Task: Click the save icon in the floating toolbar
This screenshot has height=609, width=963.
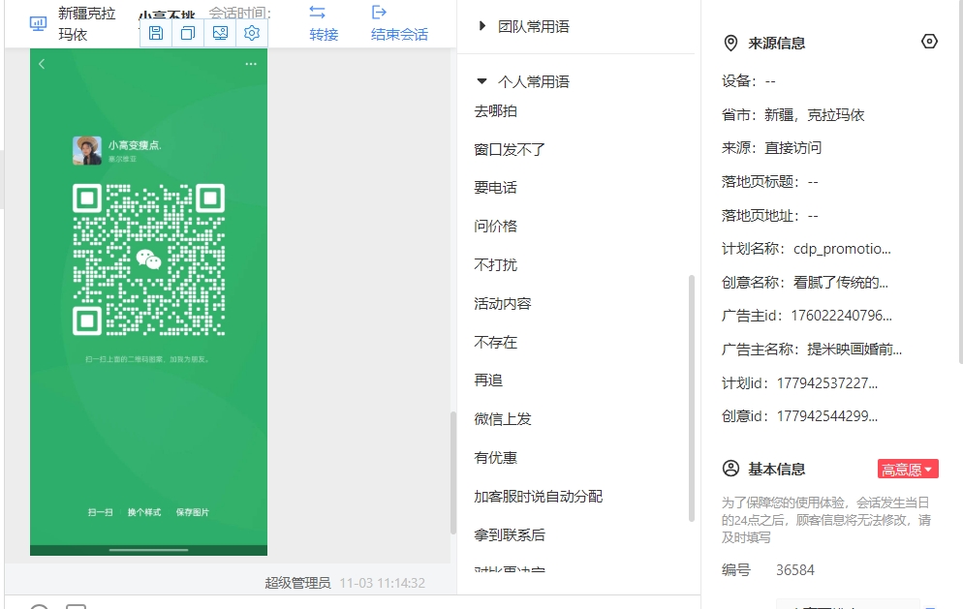Action: point(156,33)
